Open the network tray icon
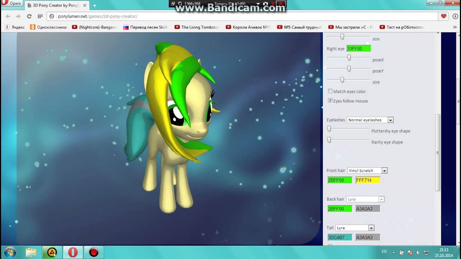The width and height of the screenshot is (461, 259). pyautogui.click(x=426, y=253)
